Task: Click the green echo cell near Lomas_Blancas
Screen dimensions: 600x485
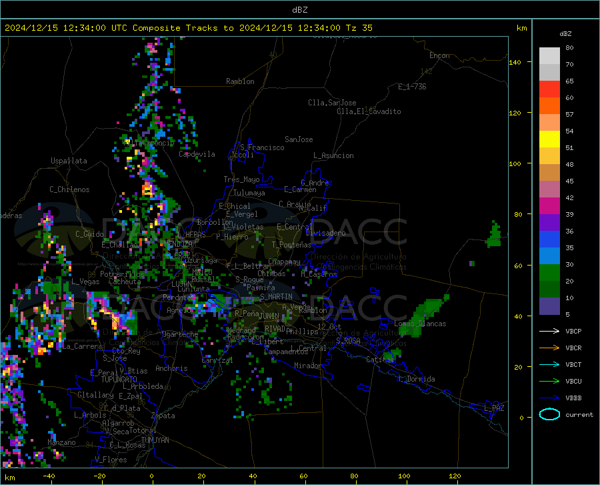Action: pos(423,315)
